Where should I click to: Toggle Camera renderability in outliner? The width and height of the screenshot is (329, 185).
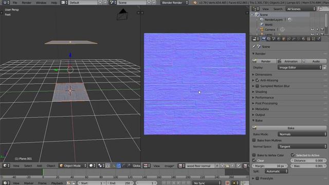(322, 30)
